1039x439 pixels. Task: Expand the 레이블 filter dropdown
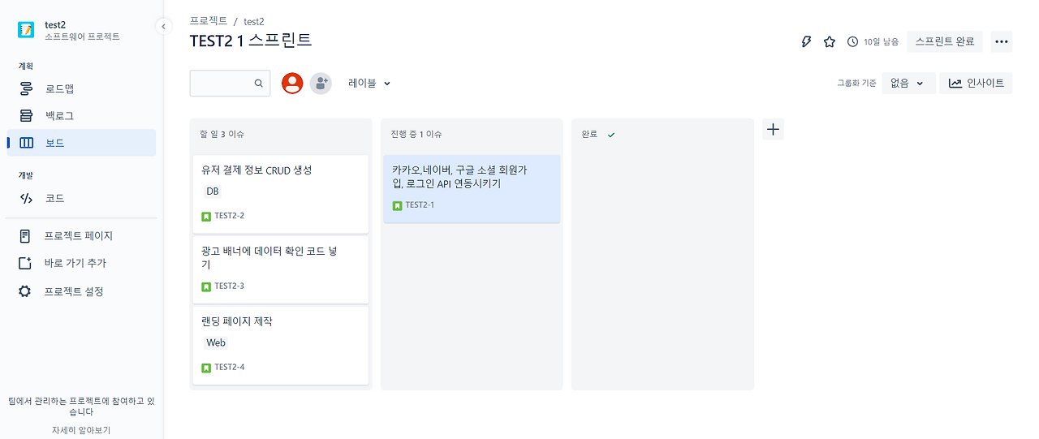369,83
